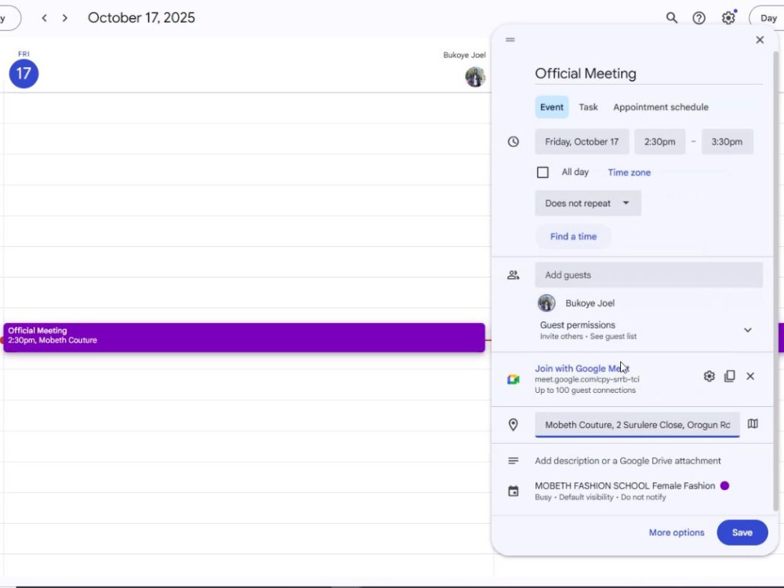Screen dimensions: 784x588
Task: Open More options
Action: [676, 532]
